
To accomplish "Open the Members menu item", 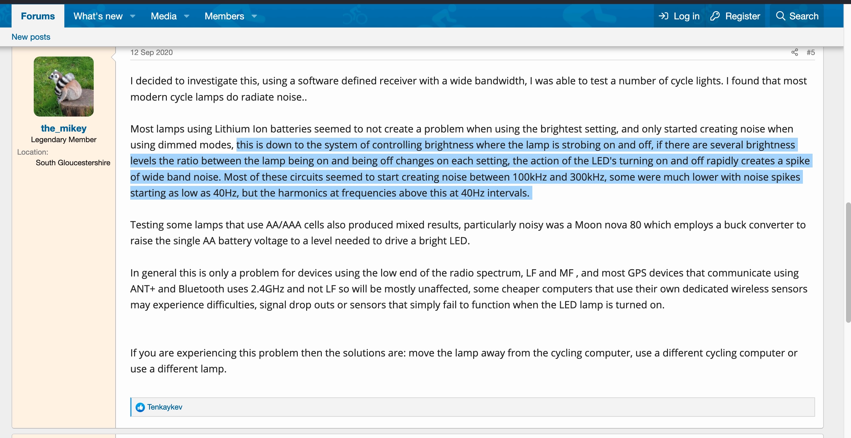I will 224,16.
